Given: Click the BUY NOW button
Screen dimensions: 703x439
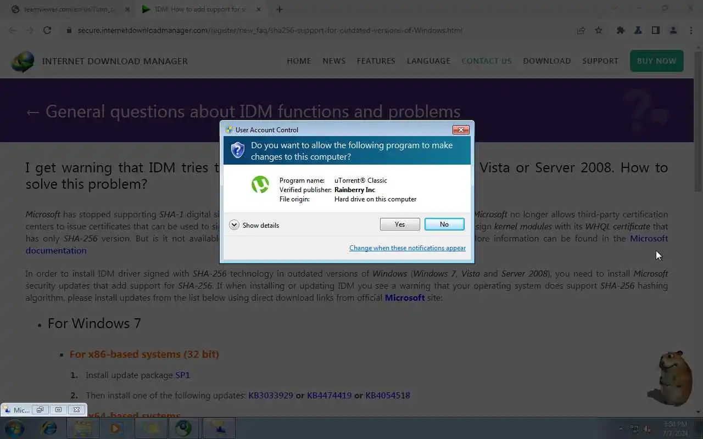Looking at the screenshot, I should click(657, 61).
